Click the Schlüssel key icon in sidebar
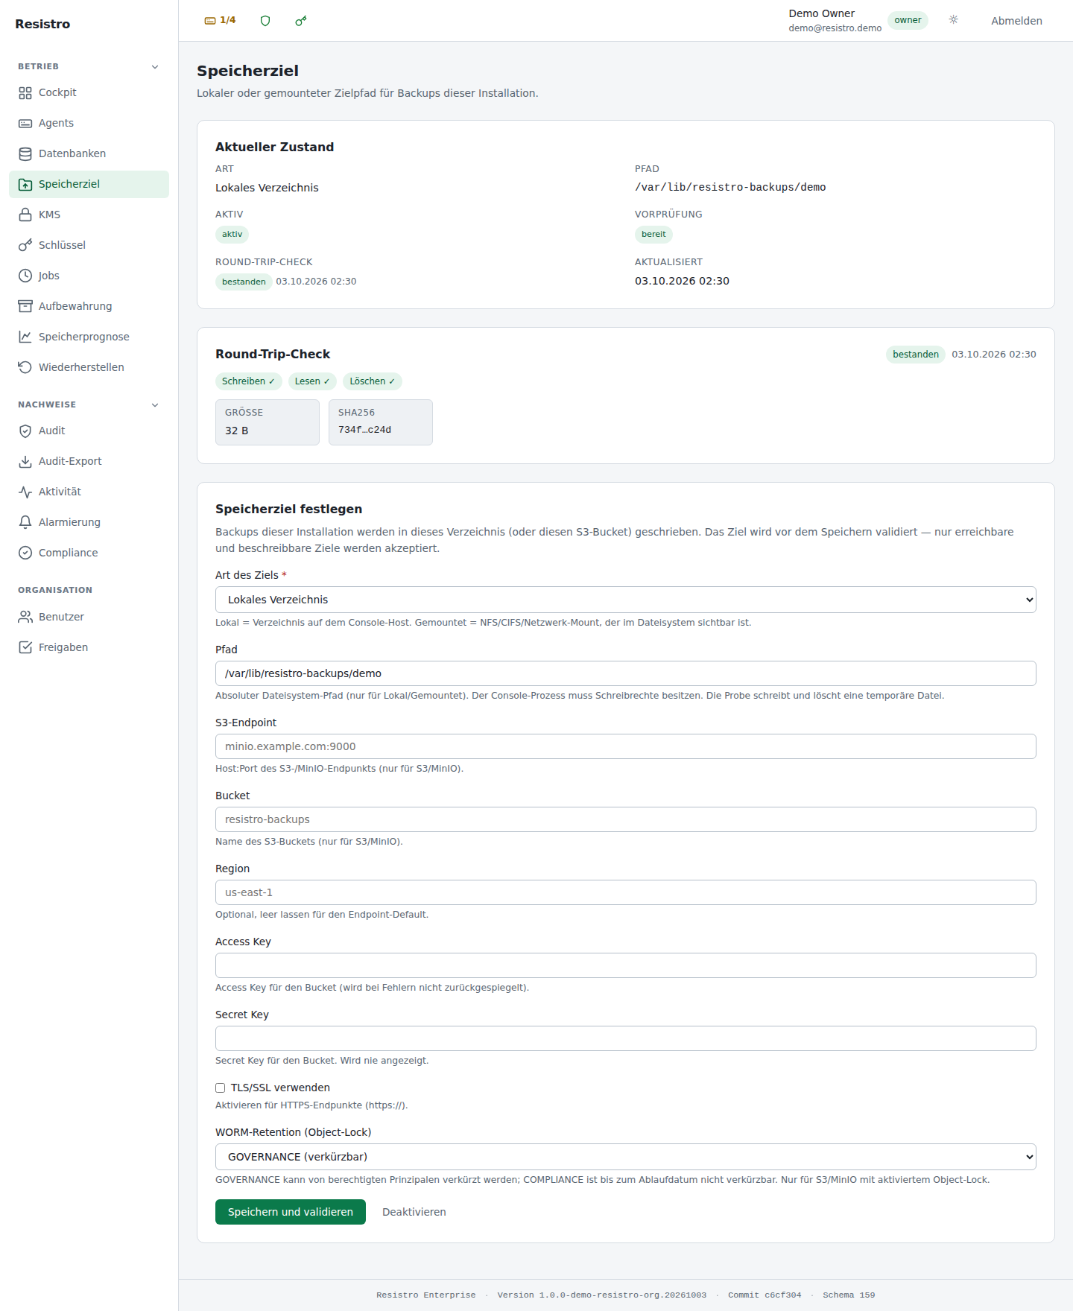The image size is (1073, 1311). point(25,246)
